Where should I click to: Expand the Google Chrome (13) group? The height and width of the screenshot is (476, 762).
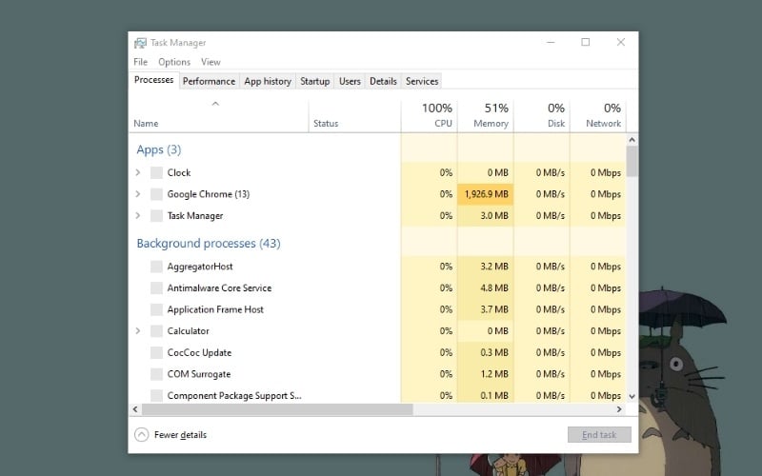pos(138,194)
